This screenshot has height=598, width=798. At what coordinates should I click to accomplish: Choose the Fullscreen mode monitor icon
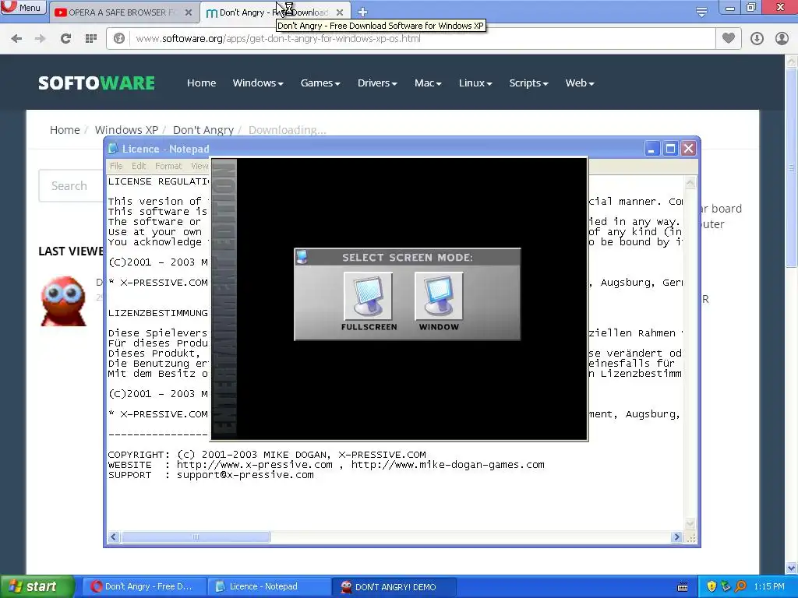click(368, 296)
